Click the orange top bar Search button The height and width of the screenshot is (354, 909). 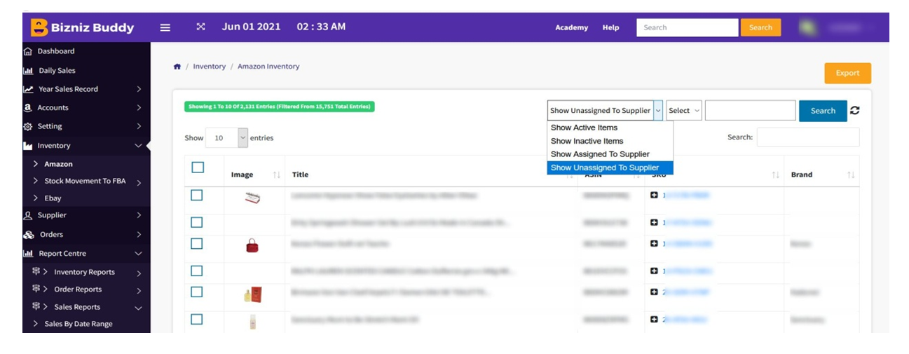760,27
